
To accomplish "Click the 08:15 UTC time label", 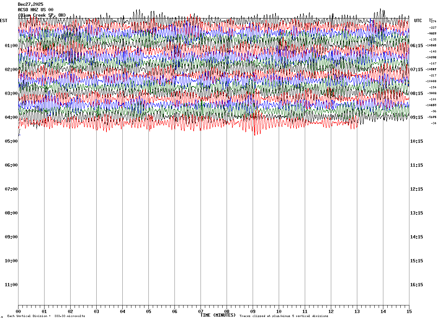I will point(417,93).
